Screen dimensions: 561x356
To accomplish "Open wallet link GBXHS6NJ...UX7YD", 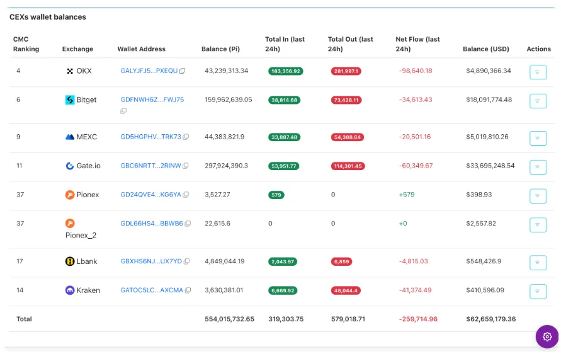I will pos(151,261).
